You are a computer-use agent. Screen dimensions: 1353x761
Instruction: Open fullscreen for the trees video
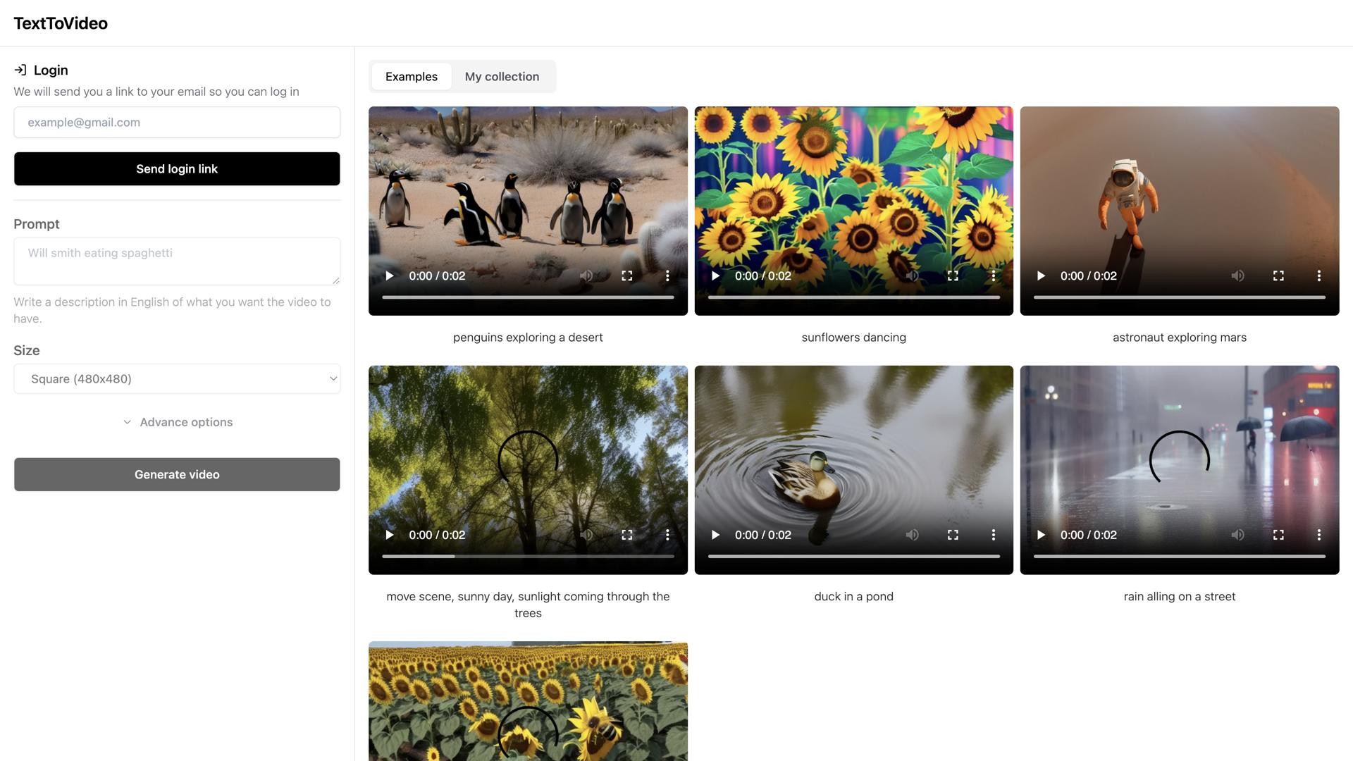tap(627, 535)
